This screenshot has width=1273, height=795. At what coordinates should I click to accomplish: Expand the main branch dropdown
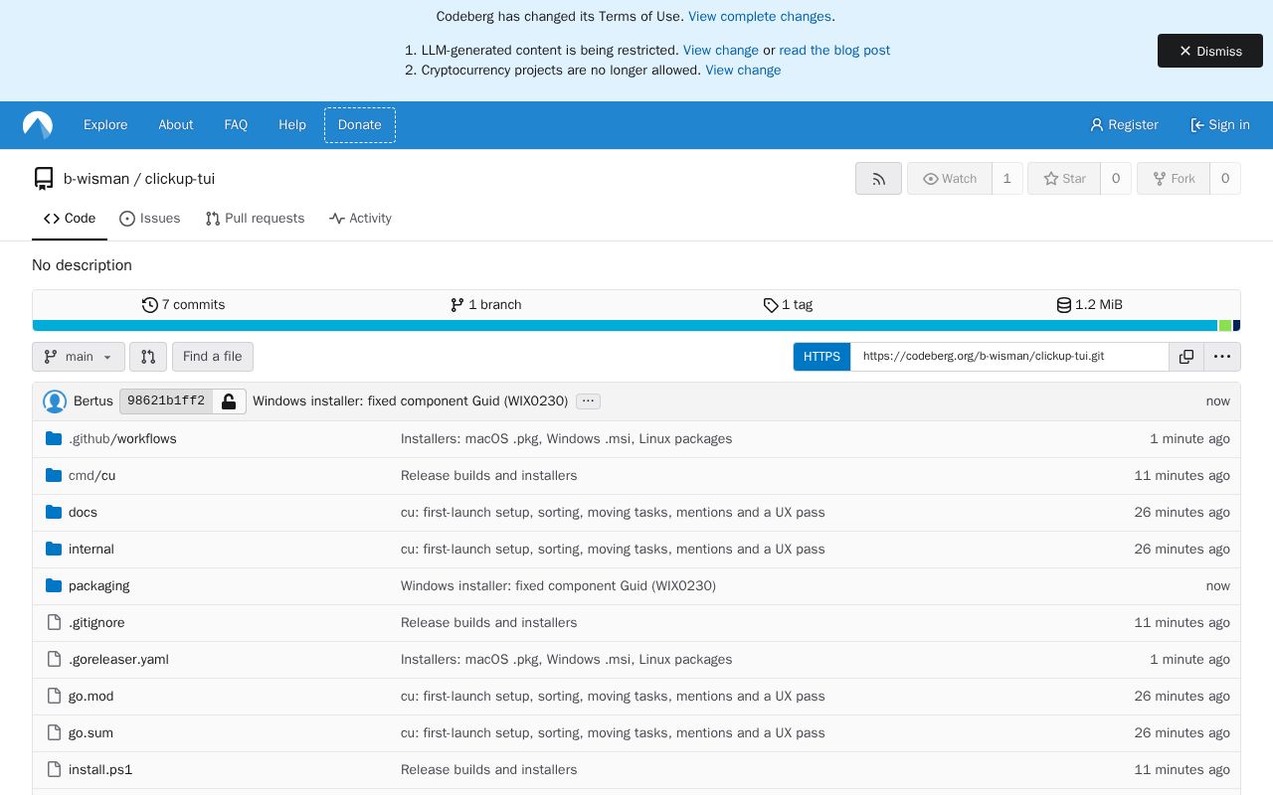(79, 357)
